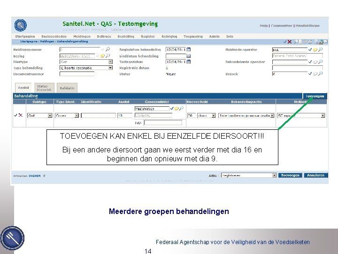The width and height of the screenshot is (338, 254).
Task: Click the yellow folder icon next to Beslag
Action: pos(102,56)
